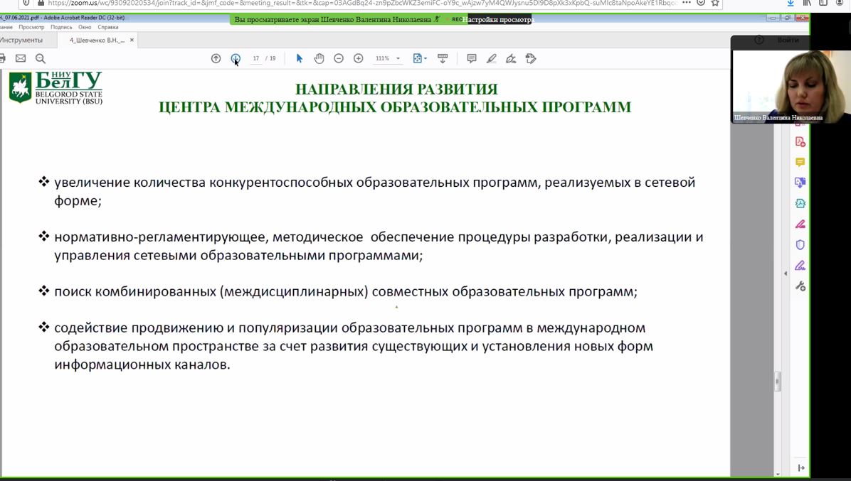Image resolution: width=851 pixels, height=481 pixels.
Task: Collapse the right tools pane arrow
Action: pyautogui.click(x=786, y=274)
